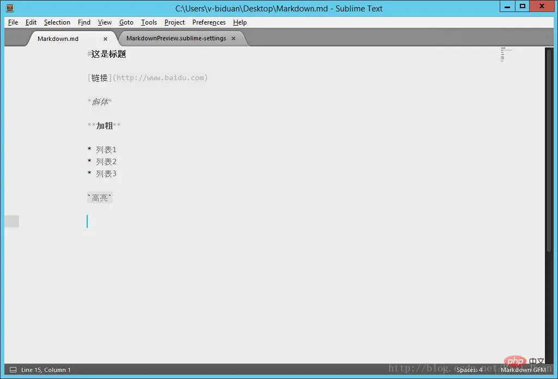Open the Project menu
The width and height of the screenshot is (558, 379).
click(x=174, y=22)
